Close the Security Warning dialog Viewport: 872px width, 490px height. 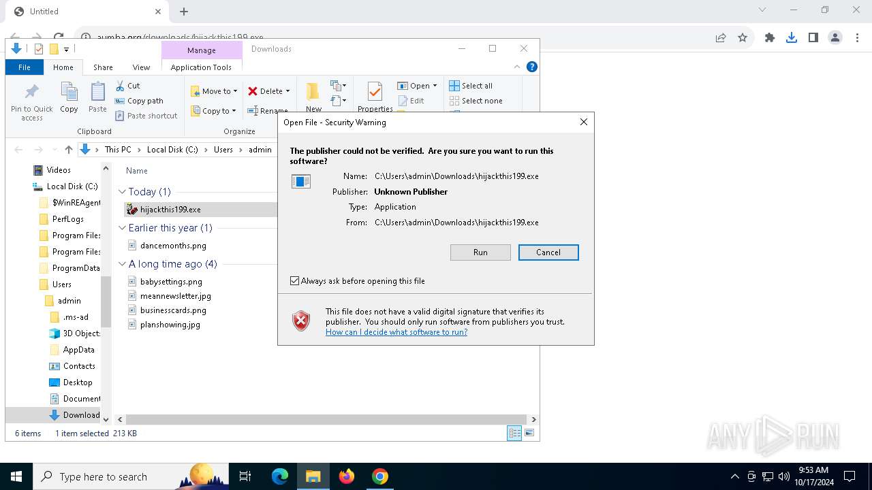[x=583, y=122]
